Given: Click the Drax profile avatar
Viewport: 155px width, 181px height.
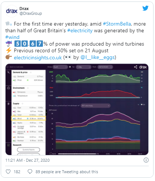Looking at the screenshot, I should point(11,11).
